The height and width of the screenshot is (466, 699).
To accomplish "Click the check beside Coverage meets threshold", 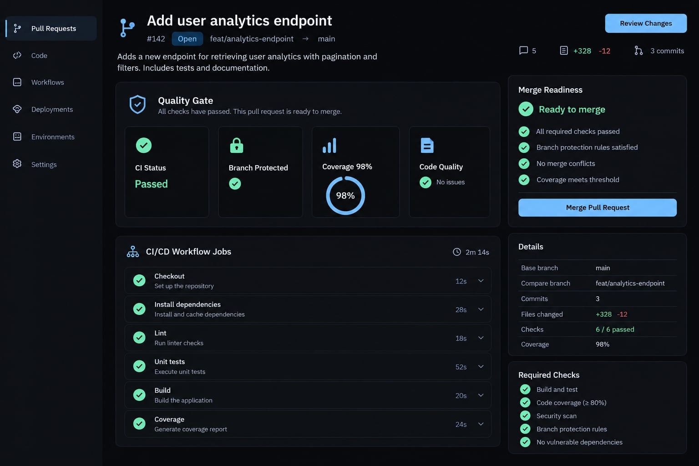I will 524,180.
